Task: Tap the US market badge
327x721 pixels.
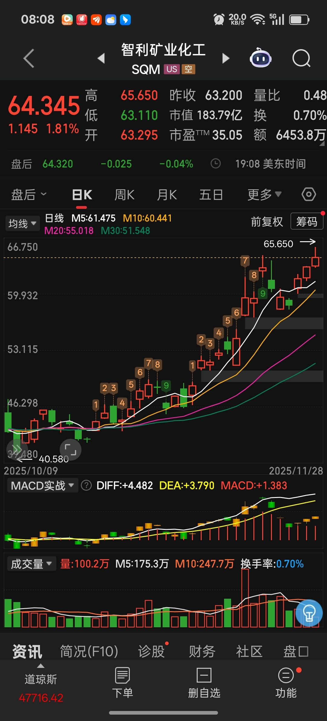Action: 172,69
